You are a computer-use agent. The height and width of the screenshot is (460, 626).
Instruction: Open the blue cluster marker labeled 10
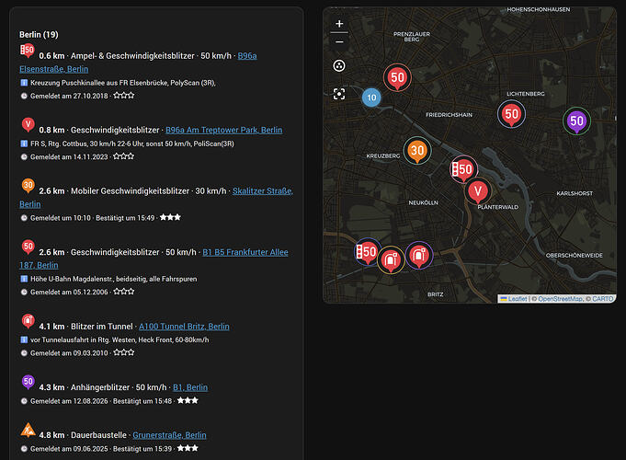(x=371, y=98)
